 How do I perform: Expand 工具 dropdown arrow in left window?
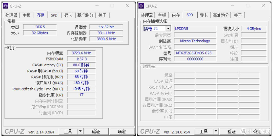80,131
